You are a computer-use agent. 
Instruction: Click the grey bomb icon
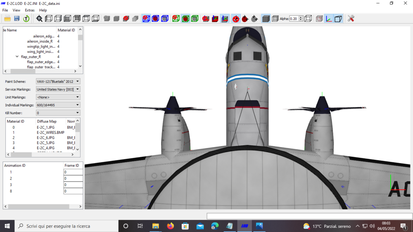click(254, 19)
